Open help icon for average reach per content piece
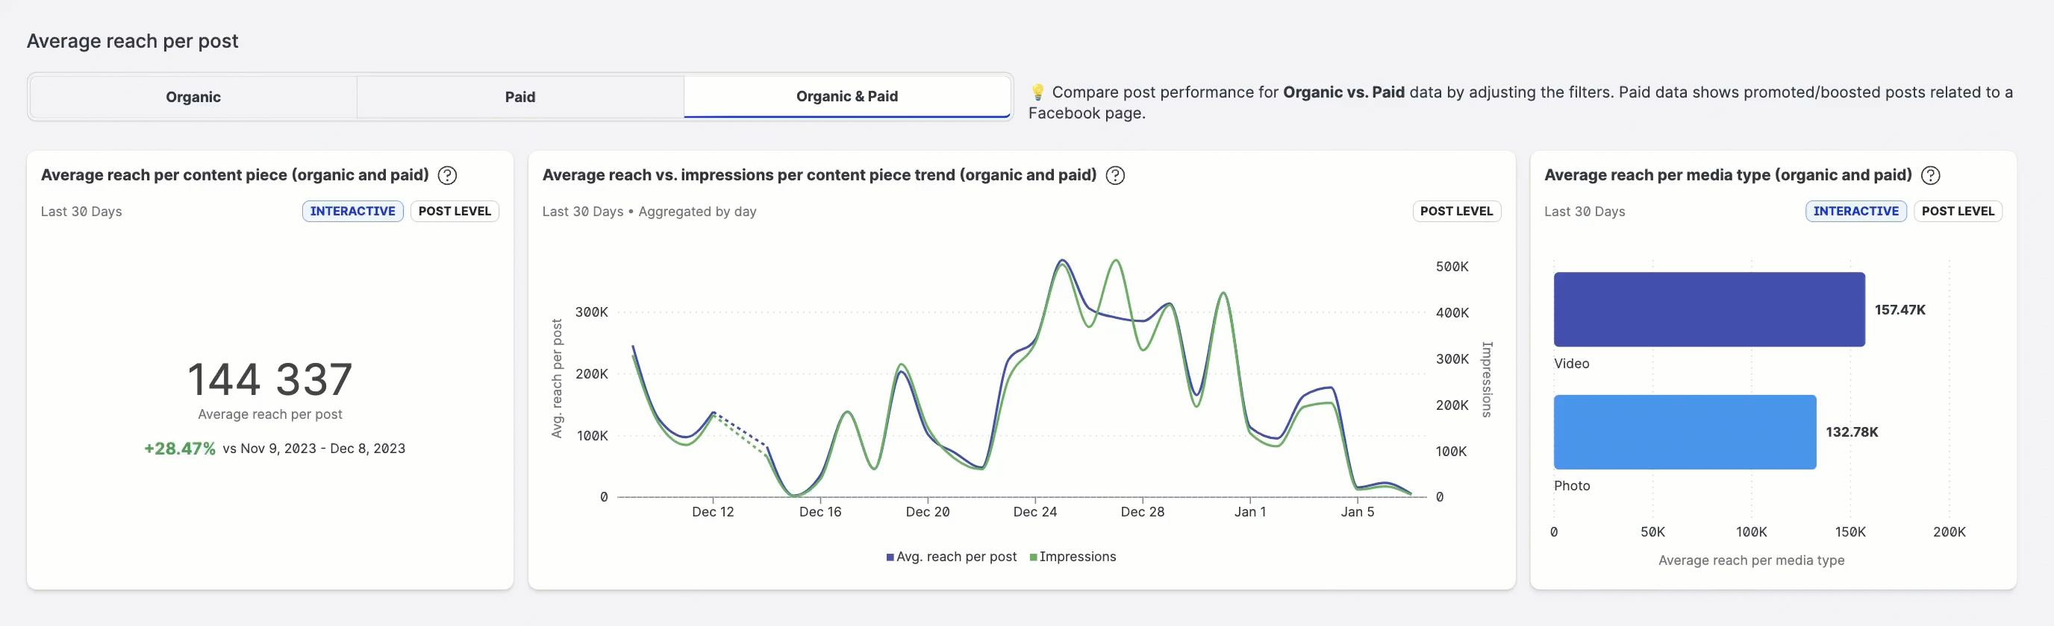 447,175
